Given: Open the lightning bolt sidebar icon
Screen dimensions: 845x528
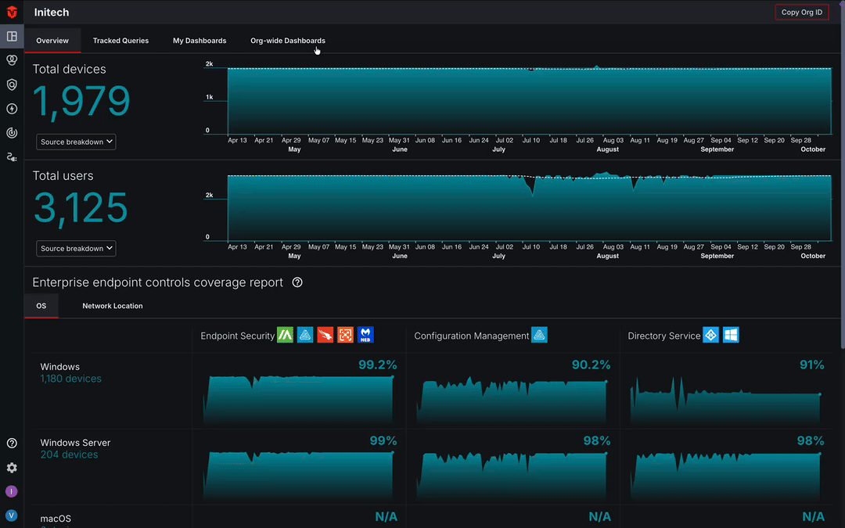Looking at the screenshot, I should pyautogui.click(x=11, y=109).
